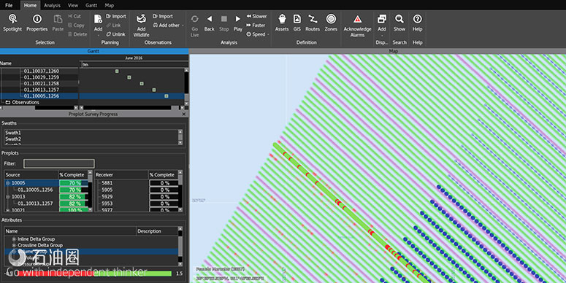Select Gantt row 01_10021_1258
The width and height of the screenshot is (566, 283).
(x=41, y=83)
